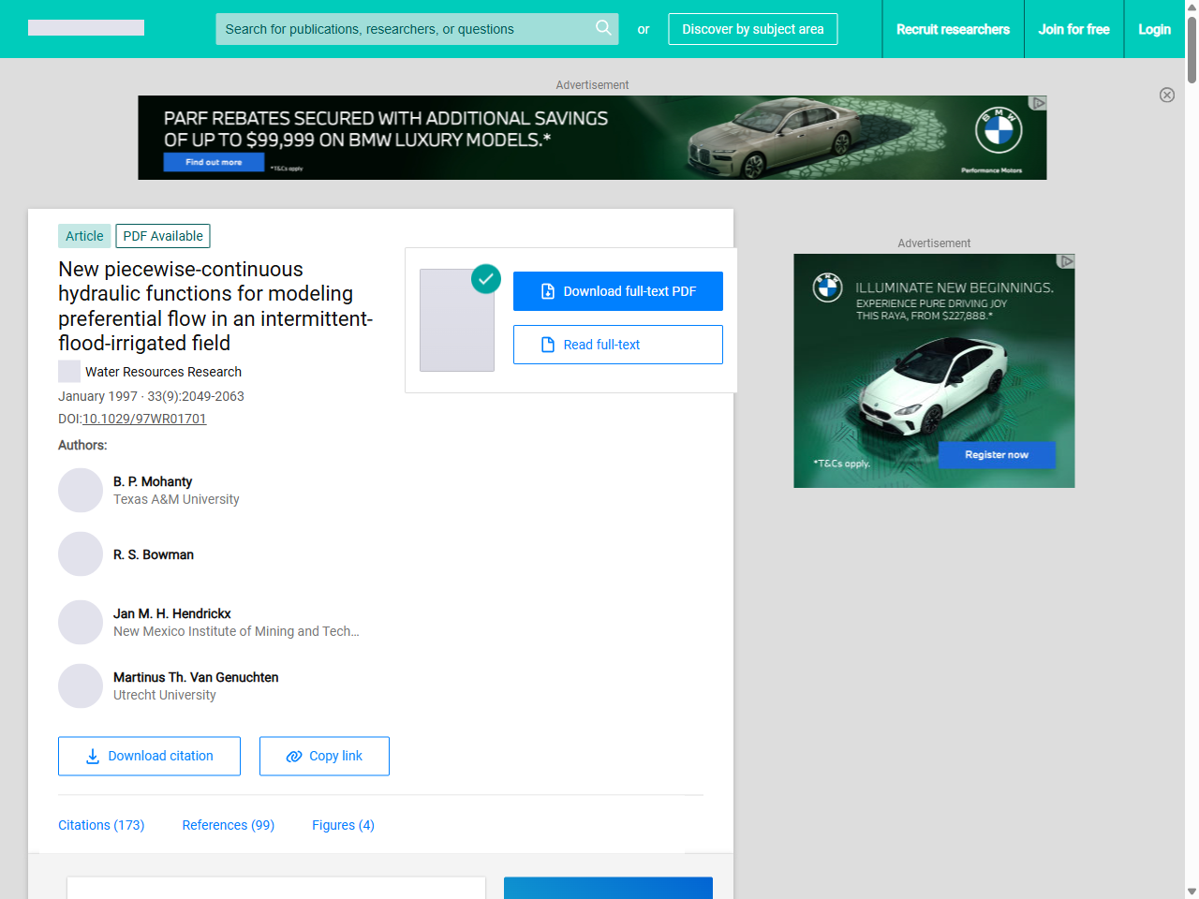Screen dimensions: 1199x899
Task: Click the publication search input field
Action: pyautogui.click(x=403, y=28)
